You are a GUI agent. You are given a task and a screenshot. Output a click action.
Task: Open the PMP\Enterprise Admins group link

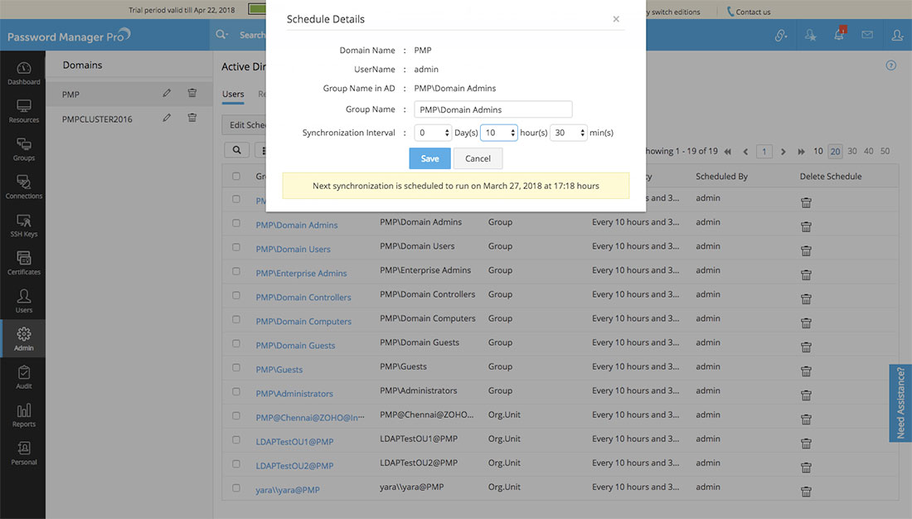(x=301, y=274)
